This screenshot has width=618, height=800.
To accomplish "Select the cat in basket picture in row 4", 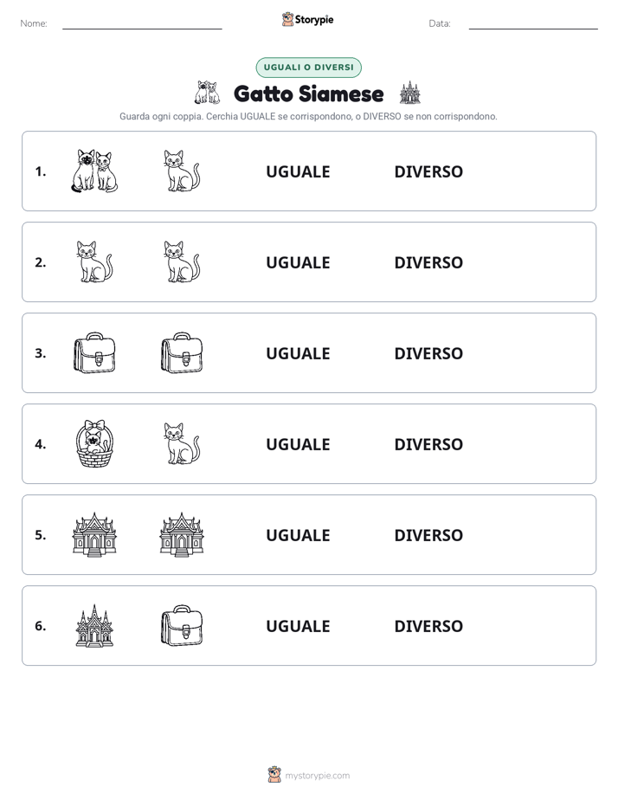I will pos(94,444).
